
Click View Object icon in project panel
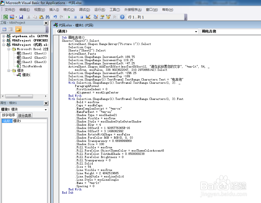11,29
